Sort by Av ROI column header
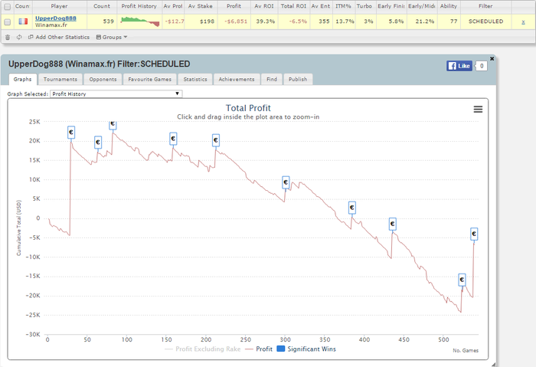536x367 pixels. 264,6
